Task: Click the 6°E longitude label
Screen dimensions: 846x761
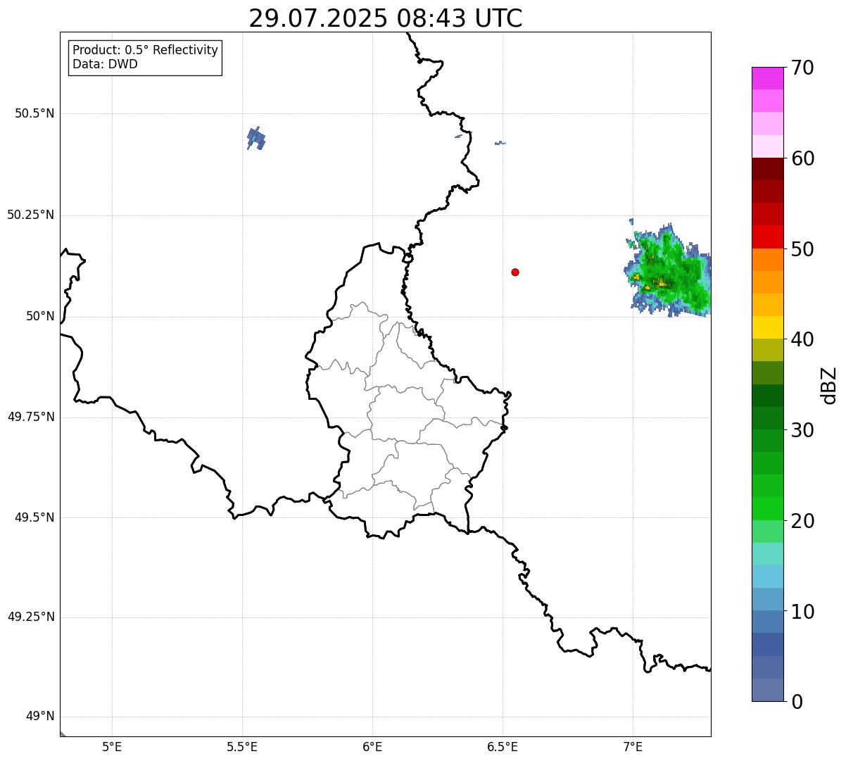Action: (x=372, y=747)
